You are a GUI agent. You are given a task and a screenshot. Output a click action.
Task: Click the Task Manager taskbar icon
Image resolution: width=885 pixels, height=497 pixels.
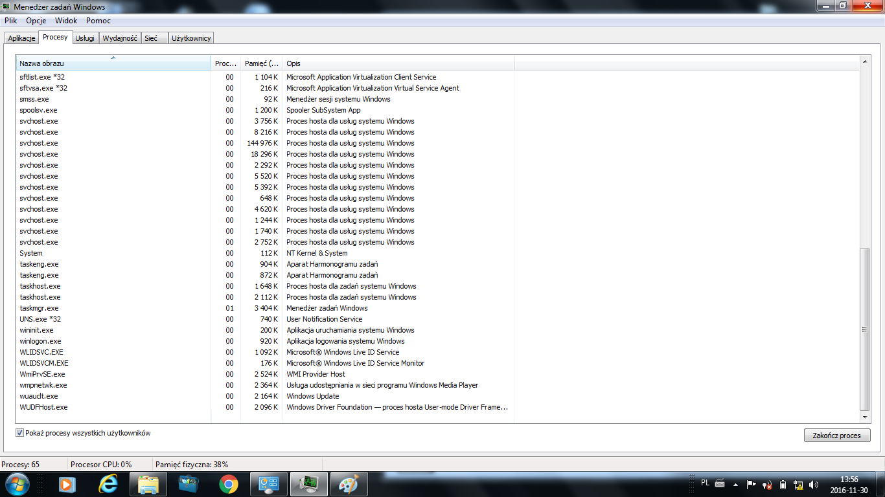308,484
